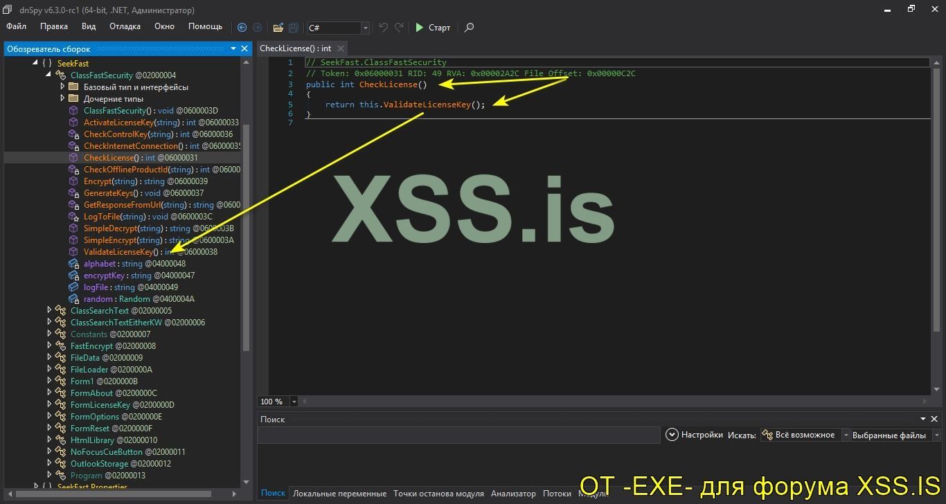
Task: Open the Обозреватель сборок panel options arrow
Action: [x=233, y=48]
